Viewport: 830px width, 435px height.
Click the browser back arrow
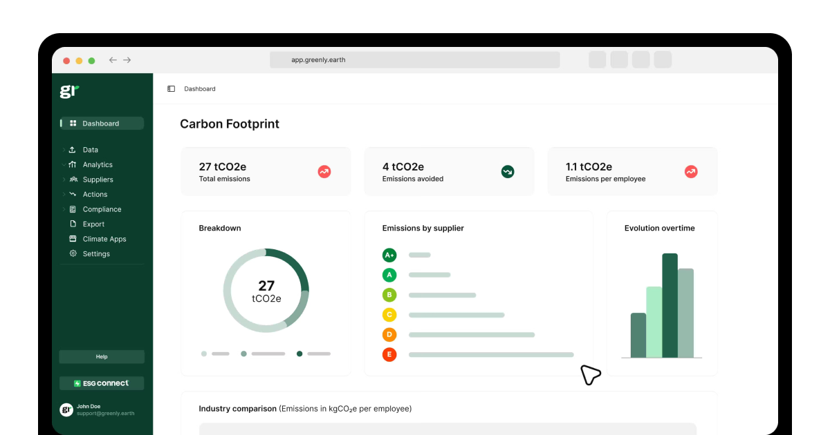(x=113, y=60)
